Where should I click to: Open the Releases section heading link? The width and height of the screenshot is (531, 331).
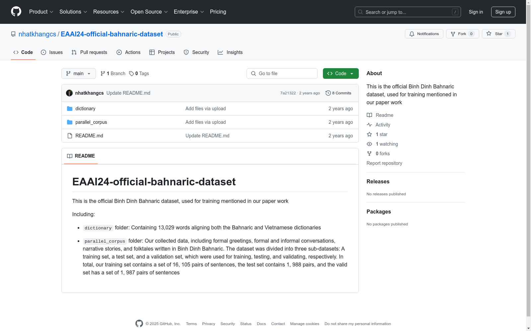coord(378,181)
